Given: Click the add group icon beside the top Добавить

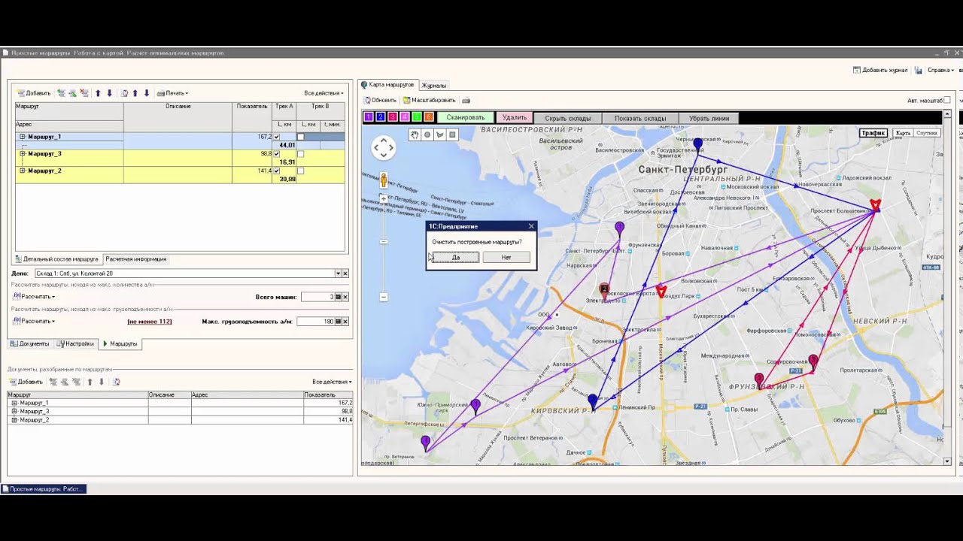Looking at the screenshot, I should [x=61, y=93].
